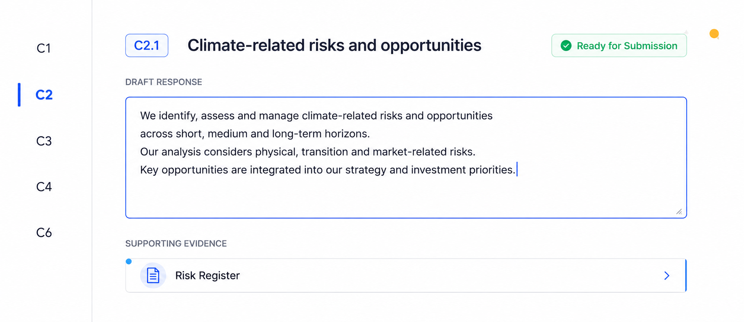Open the C1 section tab
This screenshot has width=744, height=322.
(44, 48)
